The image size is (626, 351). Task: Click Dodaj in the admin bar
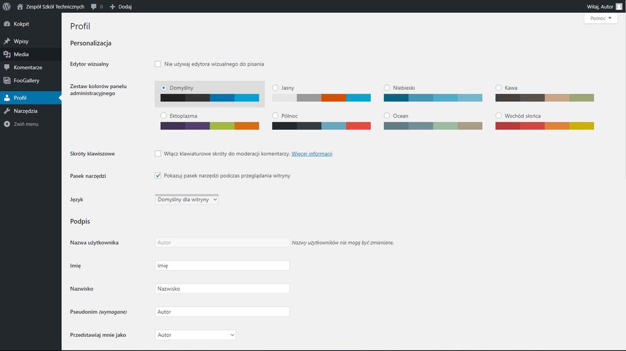tap(125, 6)
